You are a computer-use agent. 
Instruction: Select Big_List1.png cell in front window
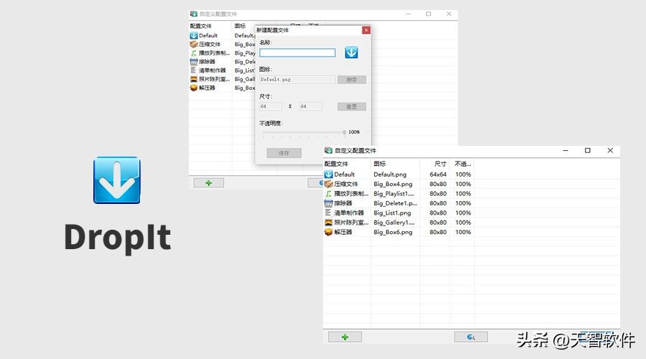pyautogui.click(x=392, y=213)
